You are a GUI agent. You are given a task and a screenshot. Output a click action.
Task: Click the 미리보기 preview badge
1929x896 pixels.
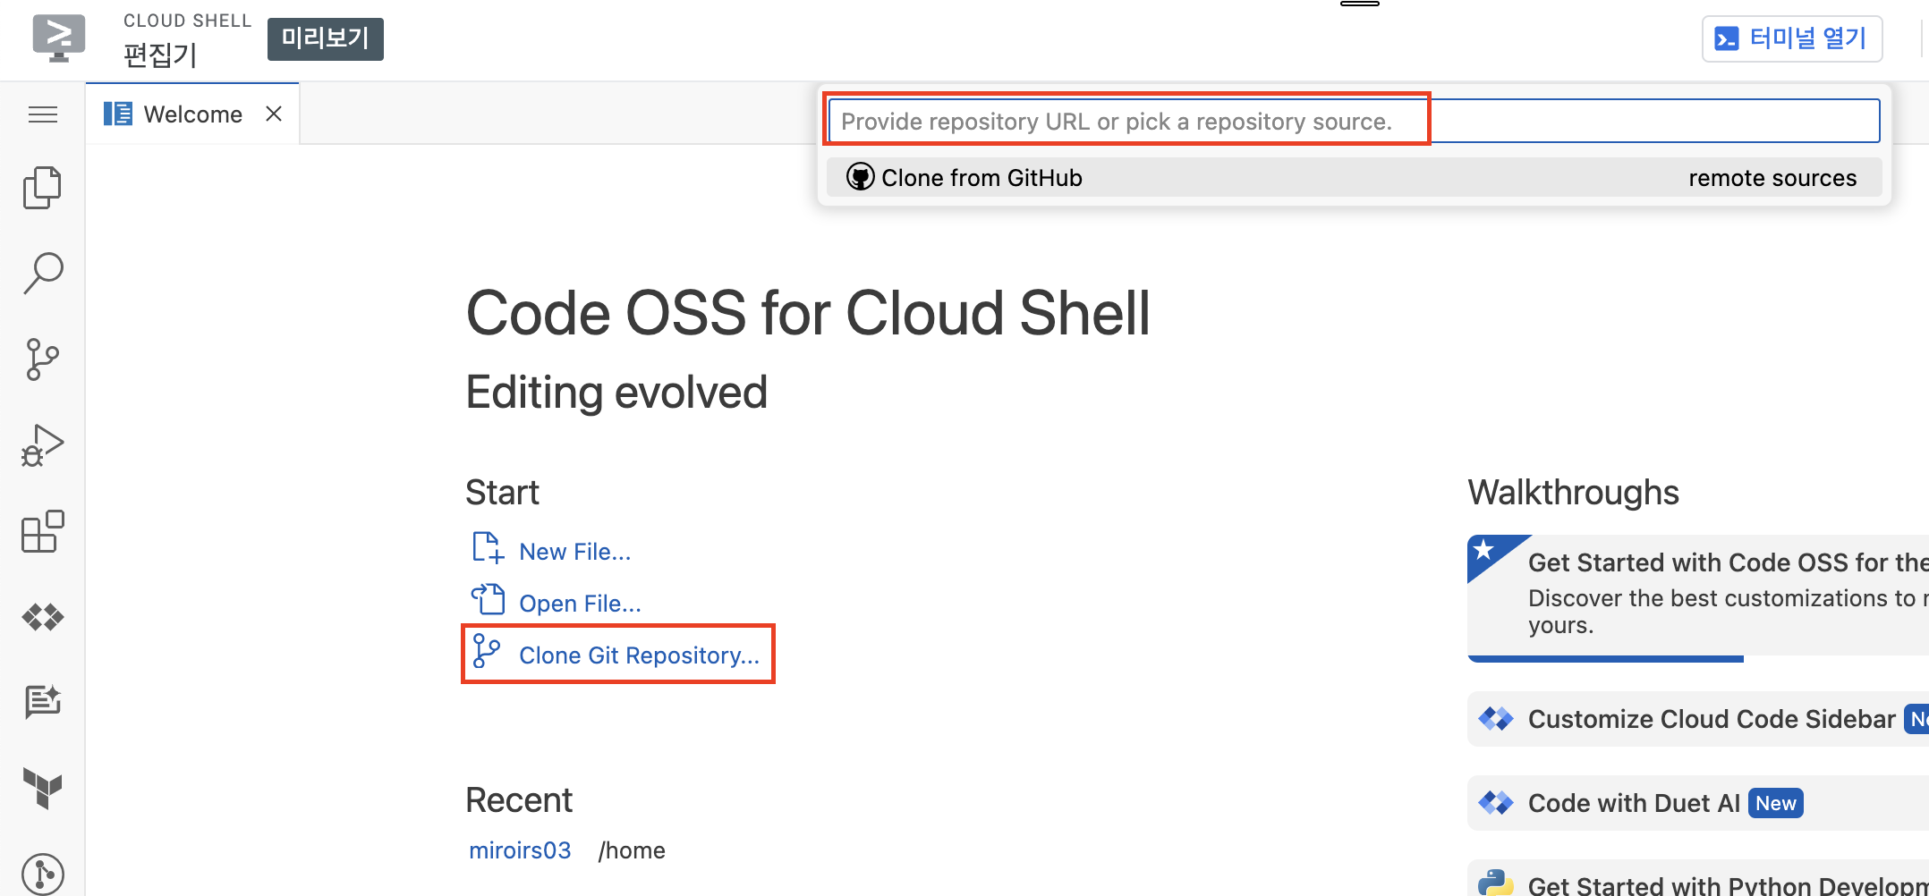(326, 38)
